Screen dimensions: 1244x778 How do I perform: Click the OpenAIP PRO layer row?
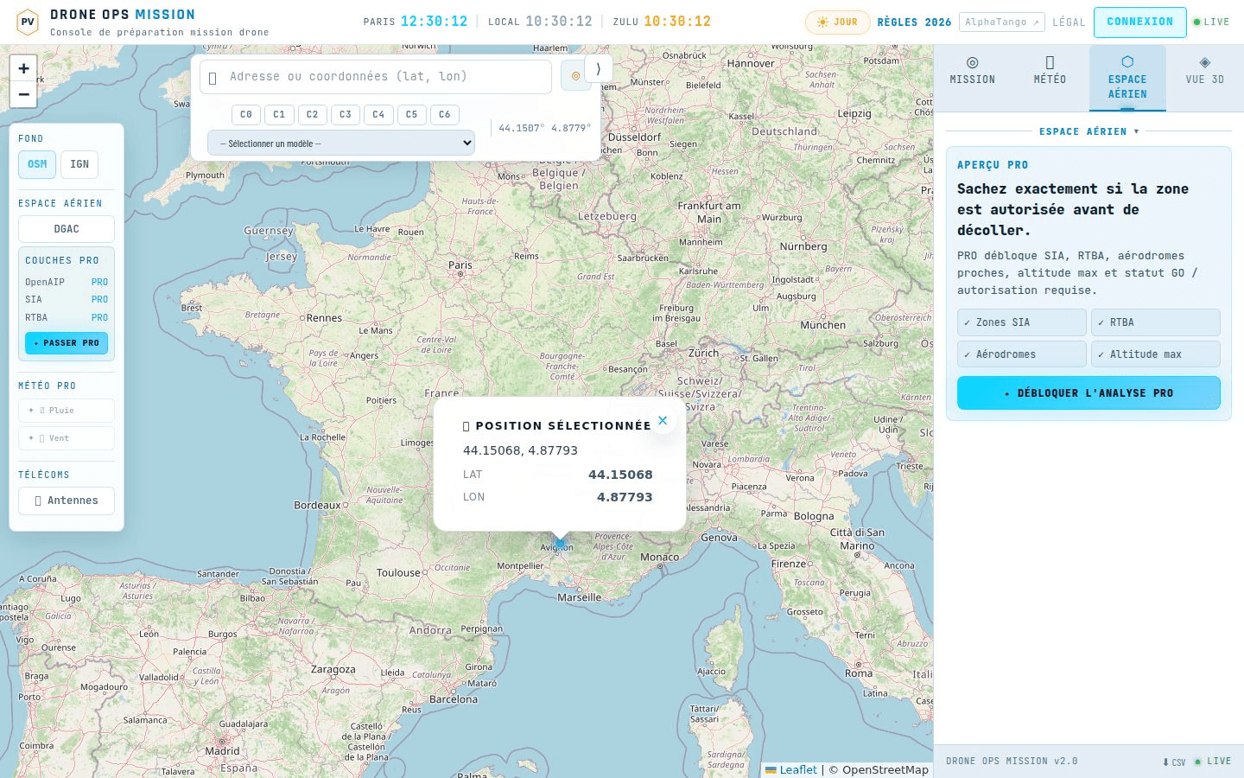(x=67, y=282)
